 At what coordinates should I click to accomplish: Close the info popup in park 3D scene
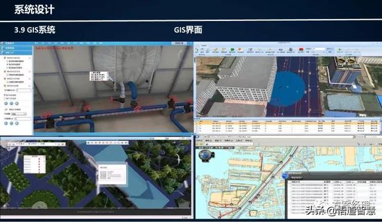pyautogui.click(x=126, y=163)
